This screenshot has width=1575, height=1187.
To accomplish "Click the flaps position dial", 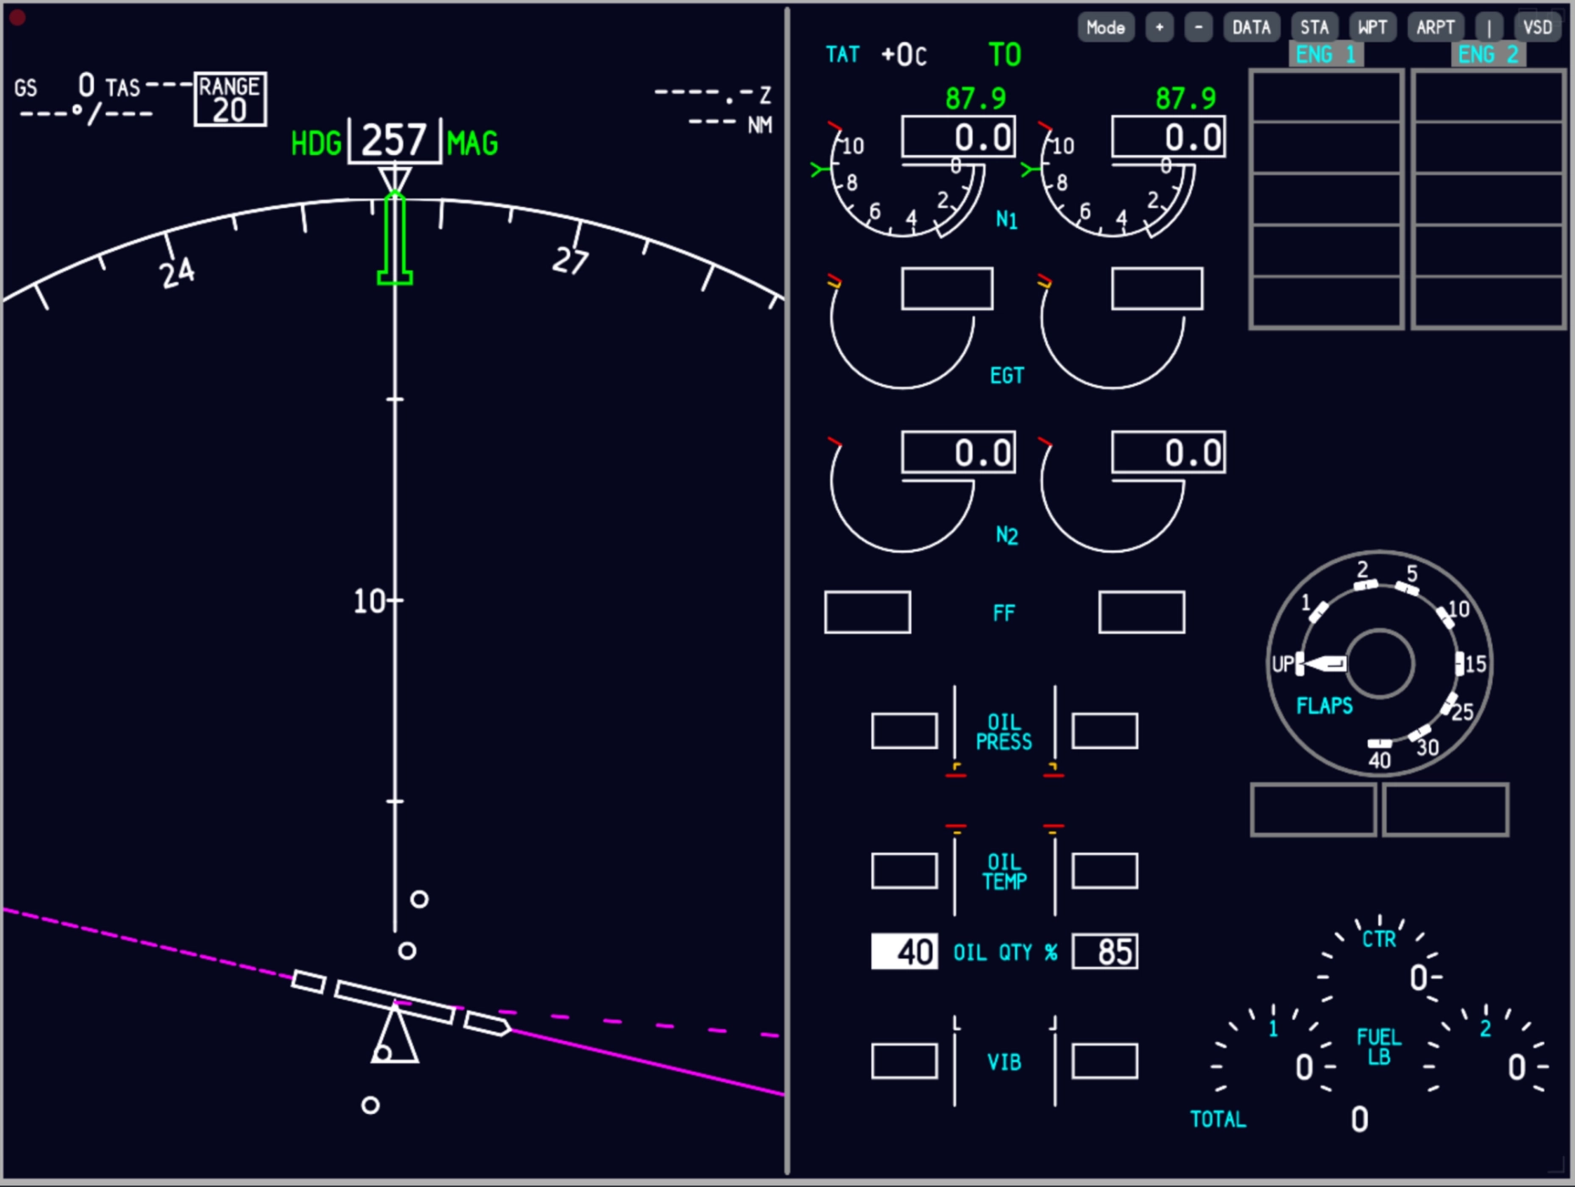I will click(x=1379, y=663).
